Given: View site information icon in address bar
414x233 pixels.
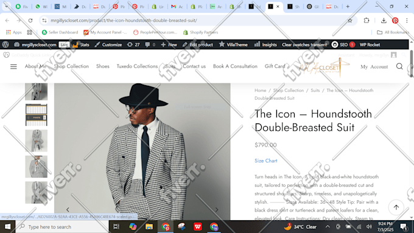Looking at the screenshot, I should 44,20.
